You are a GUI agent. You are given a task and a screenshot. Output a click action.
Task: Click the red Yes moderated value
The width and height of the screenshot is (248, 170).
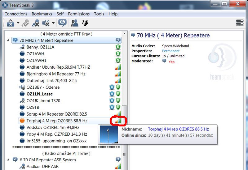(x=171, y=62)
